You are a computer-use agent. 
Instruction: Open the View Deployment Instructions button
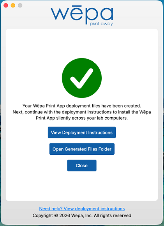(82, 132)
